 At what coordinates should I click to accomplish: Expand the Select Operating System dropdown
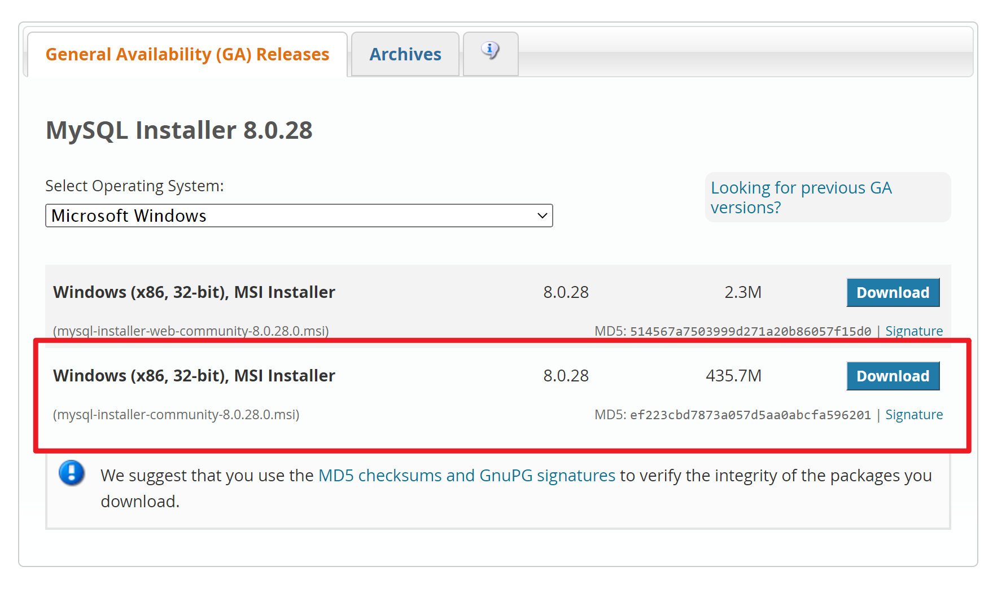coord(299,216)
